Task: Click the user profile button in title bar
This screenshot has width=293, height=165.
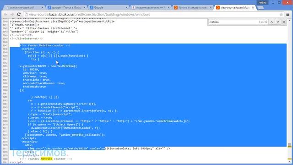Action: click(262, 2)
